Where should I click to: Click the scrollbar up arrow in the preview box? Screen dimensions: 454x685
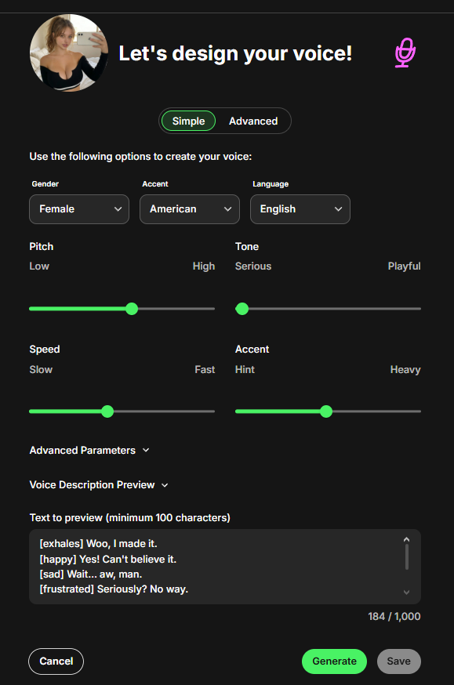pyautogui.click(x=406, y=538)
